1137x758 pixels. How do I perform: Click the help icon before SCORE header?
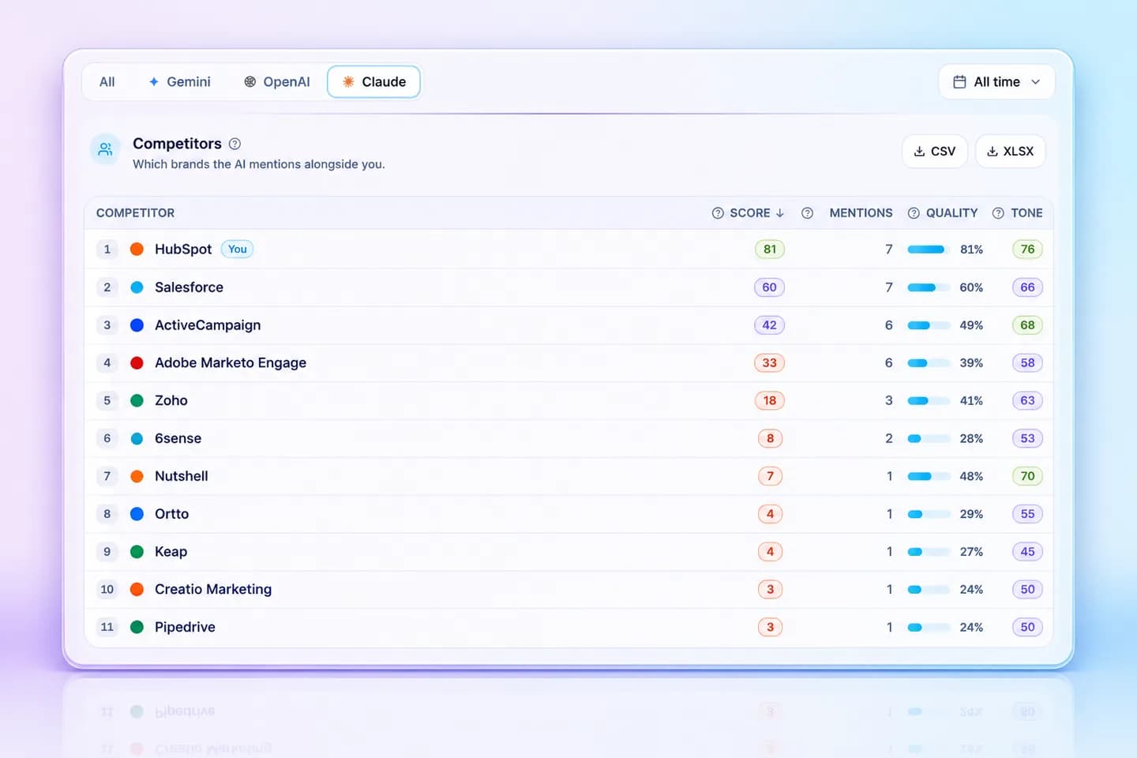tap(718, 213)
